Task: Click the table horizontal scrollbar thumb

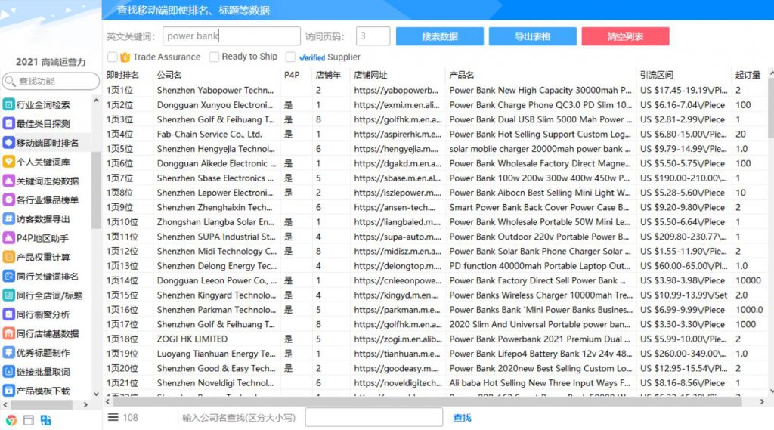Action: [427, 402]
